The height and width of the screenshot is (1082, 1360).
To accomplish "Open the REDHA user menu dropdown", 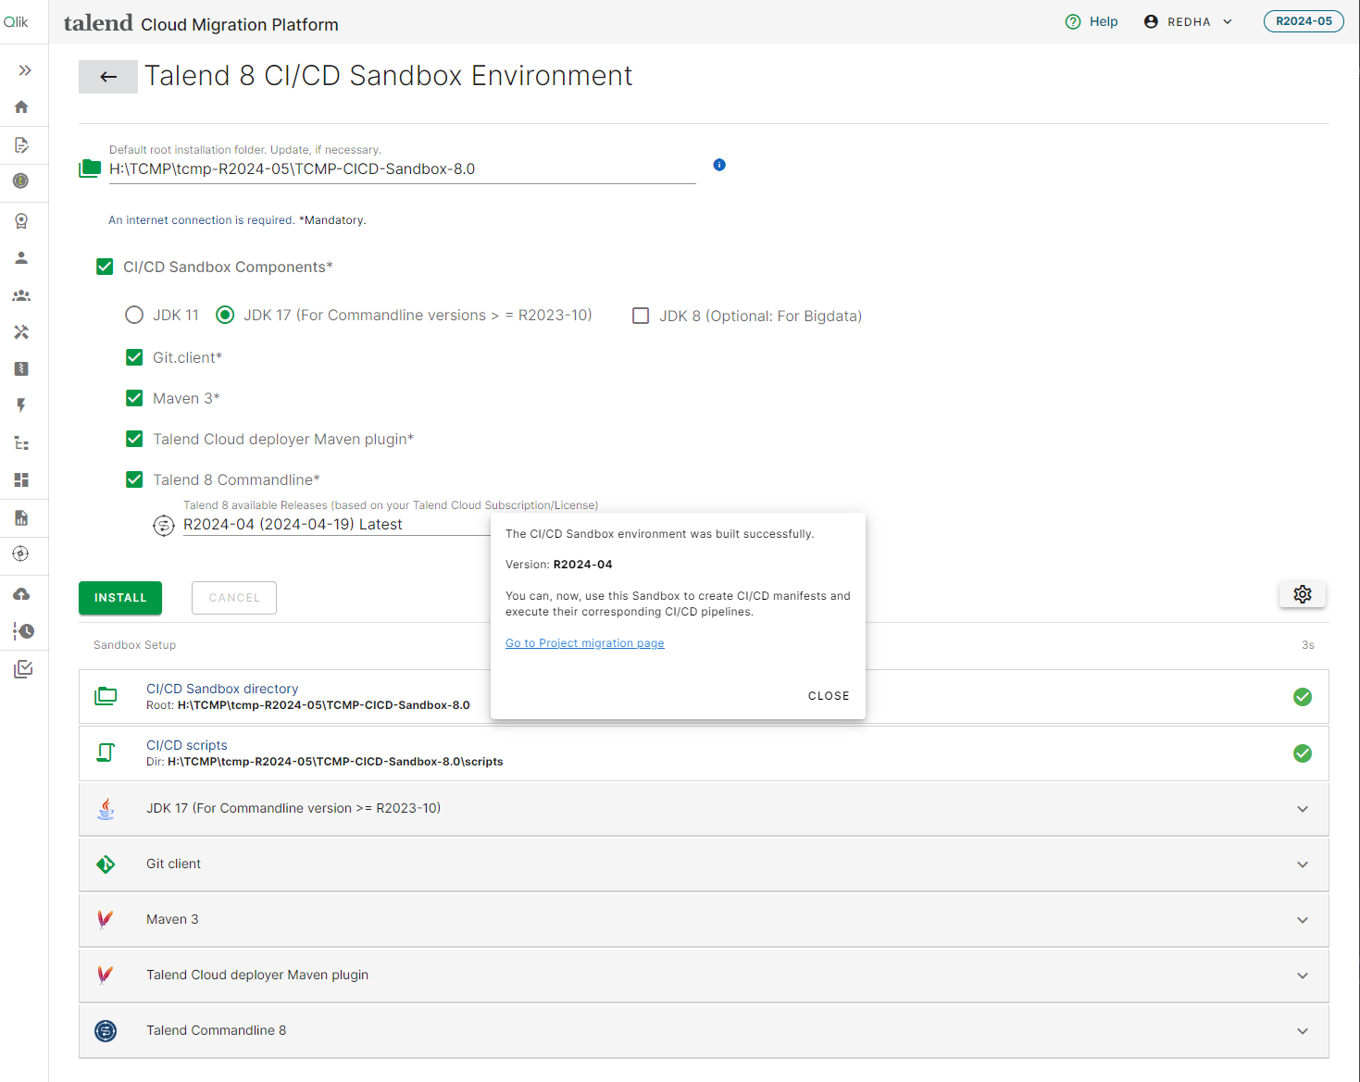I will pyautogui.click(x=1189, y=21).
